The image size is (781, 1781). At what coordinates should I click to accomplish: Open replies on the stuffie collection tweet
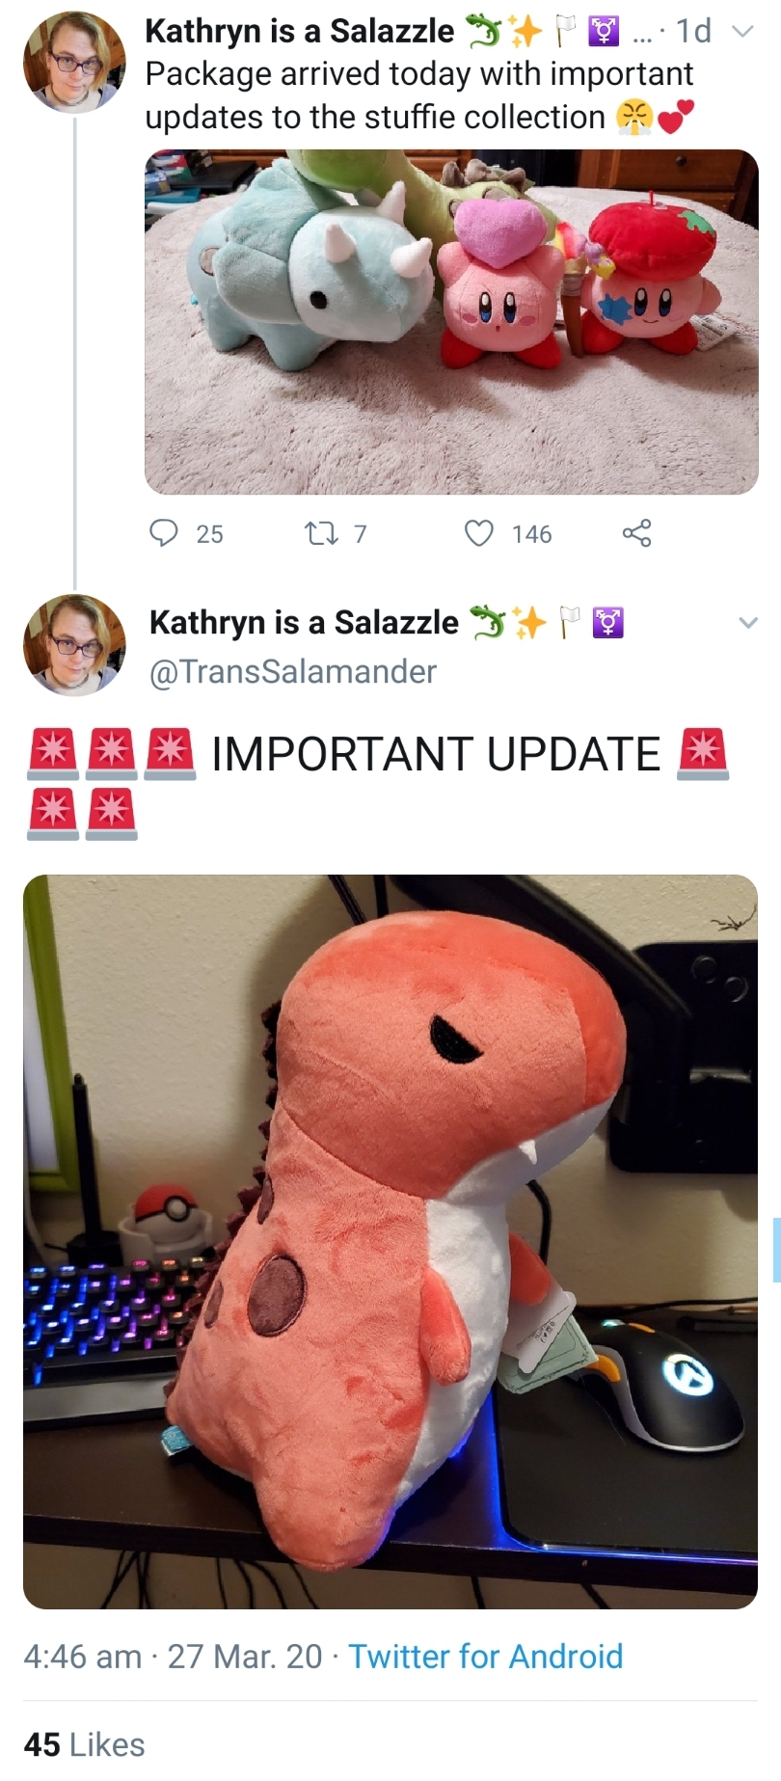(x=164, y=533)
